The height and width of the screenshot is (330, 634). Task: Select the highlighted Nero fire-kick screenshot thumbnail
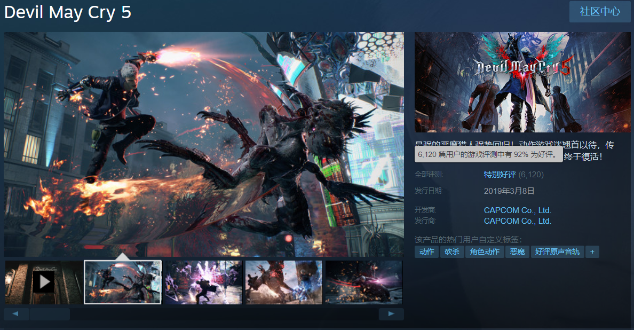pos(123,282)
